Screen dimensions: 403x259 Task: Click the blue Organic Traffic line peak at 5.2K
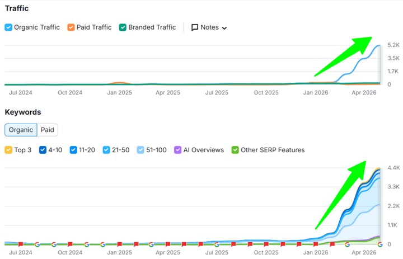pos(379,45)
